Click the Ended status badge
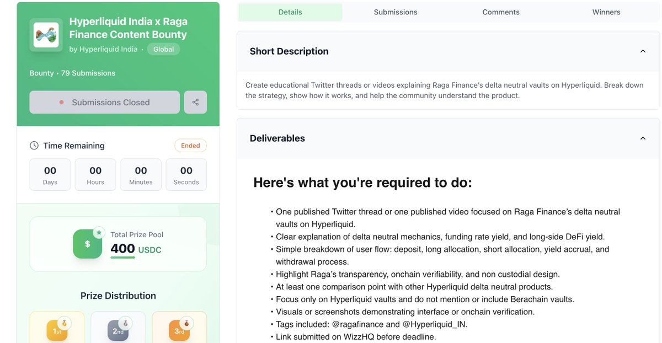 click(x=190, y=146)
